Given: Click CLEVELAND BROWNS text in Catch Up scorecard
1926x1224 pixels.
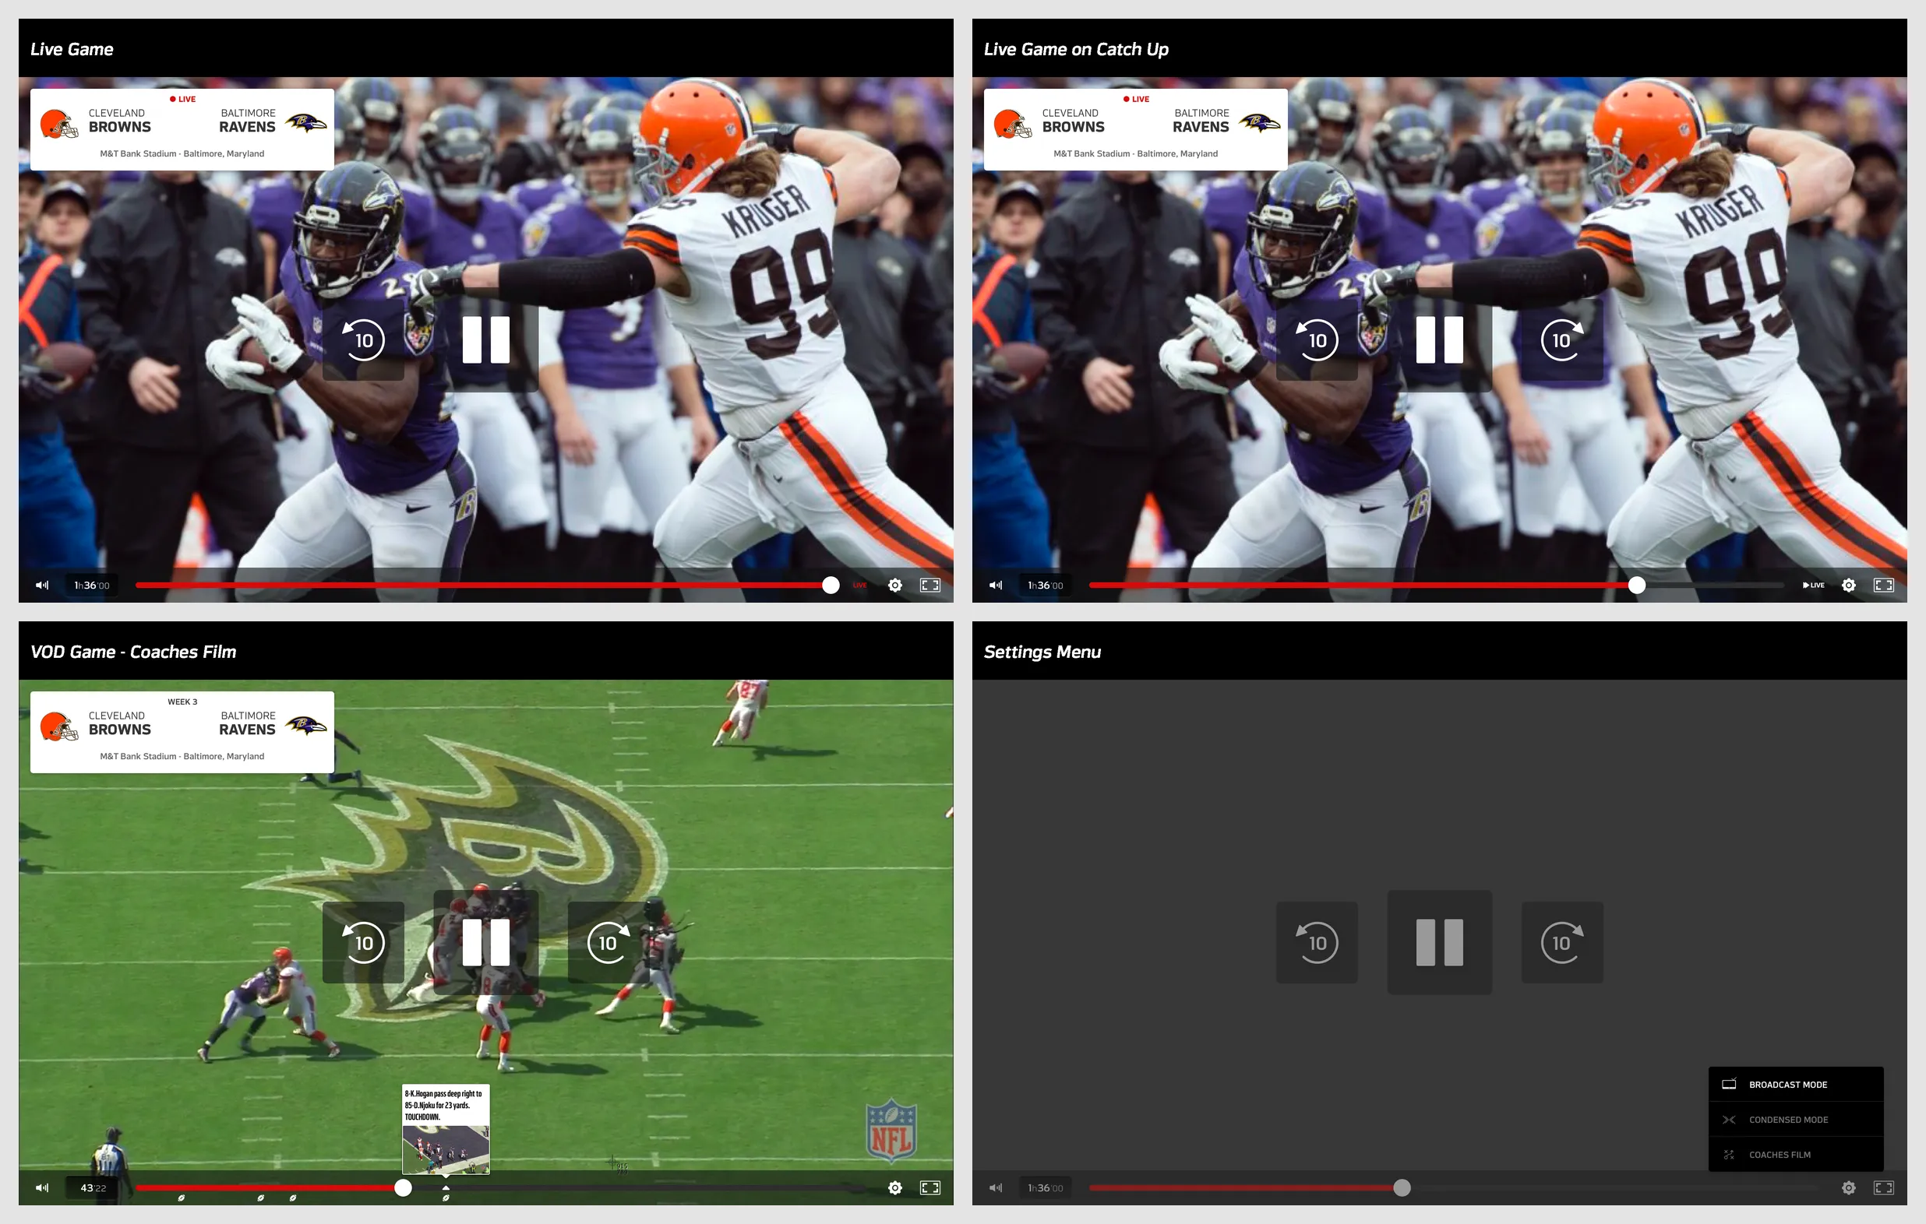Looking at the screenshot, I should (1073, 121).
